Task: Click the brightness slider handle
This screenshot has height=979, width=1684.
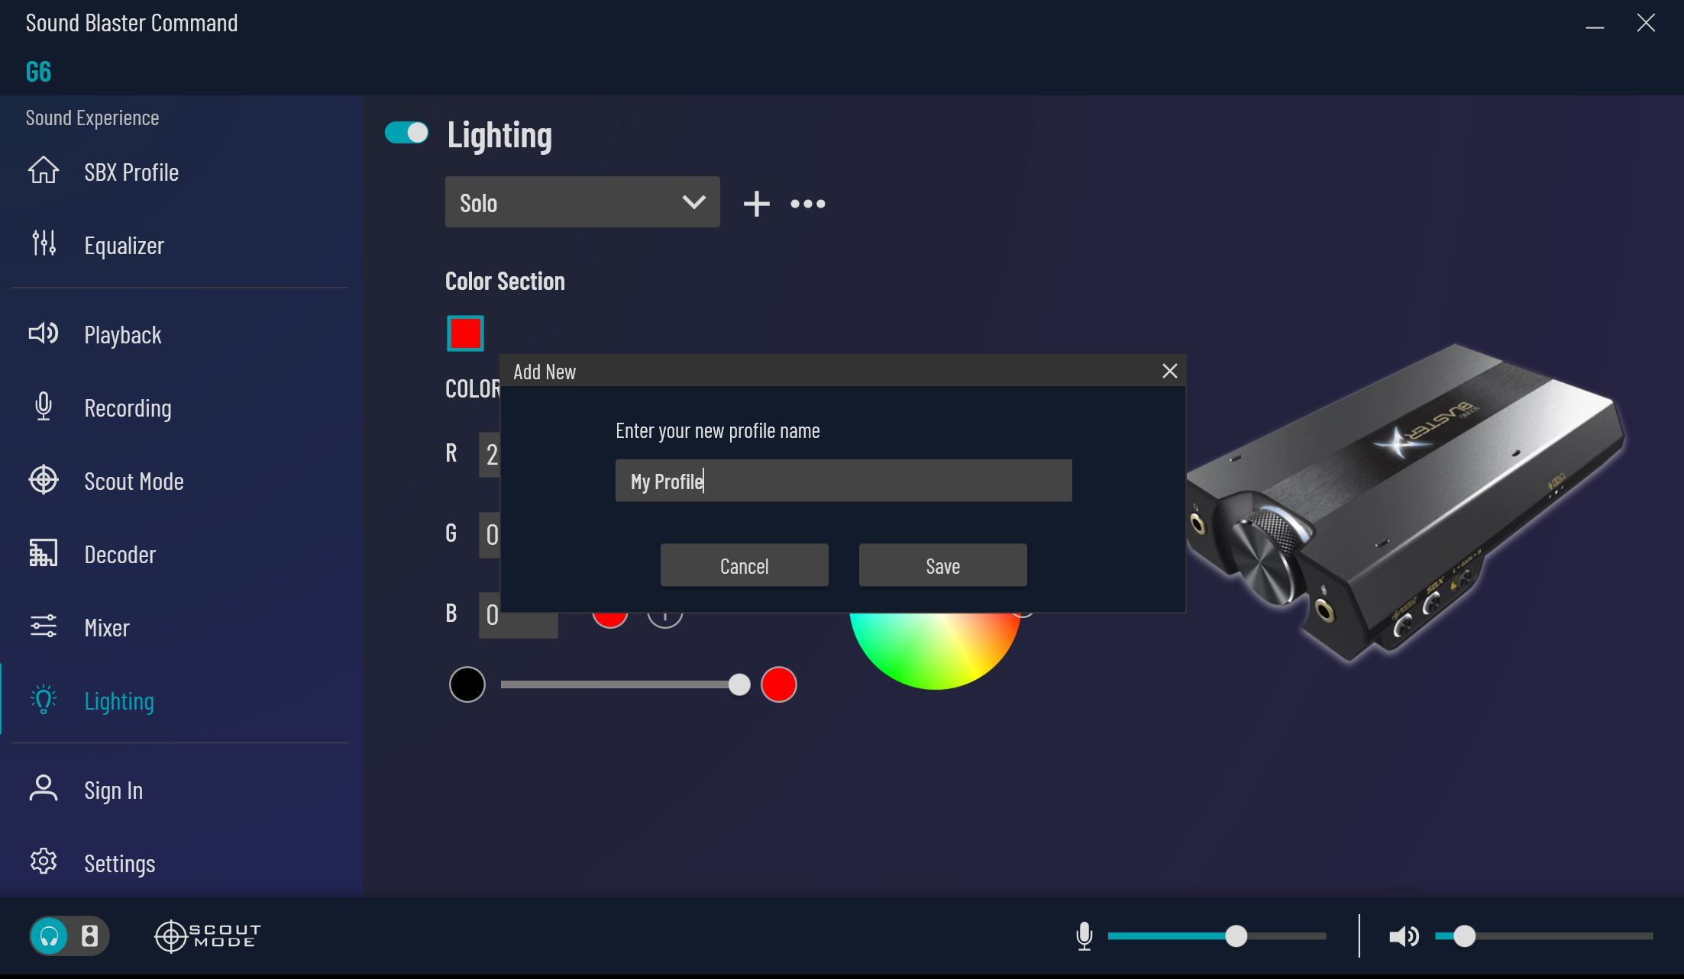Action: (x=739, y=684)
